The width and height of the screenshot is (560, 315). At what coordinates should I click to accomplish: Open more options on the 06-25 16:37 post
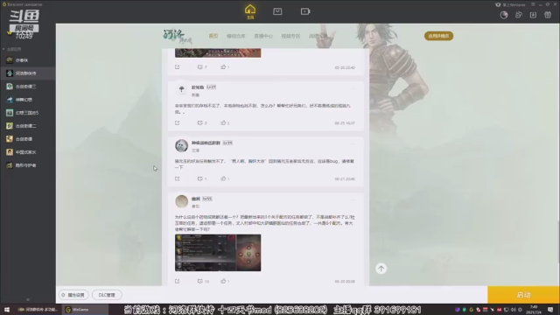353,88
